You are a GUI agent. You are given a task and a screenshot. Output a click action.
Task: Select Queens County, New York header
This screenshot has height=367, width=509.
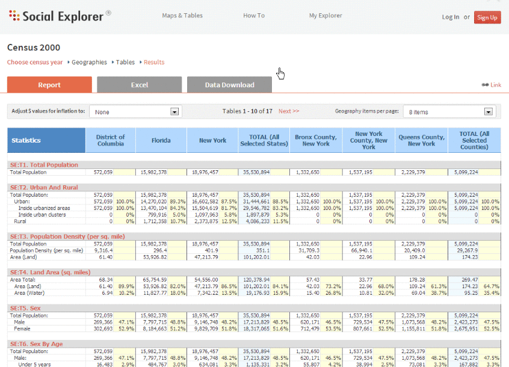click(421, 140)
